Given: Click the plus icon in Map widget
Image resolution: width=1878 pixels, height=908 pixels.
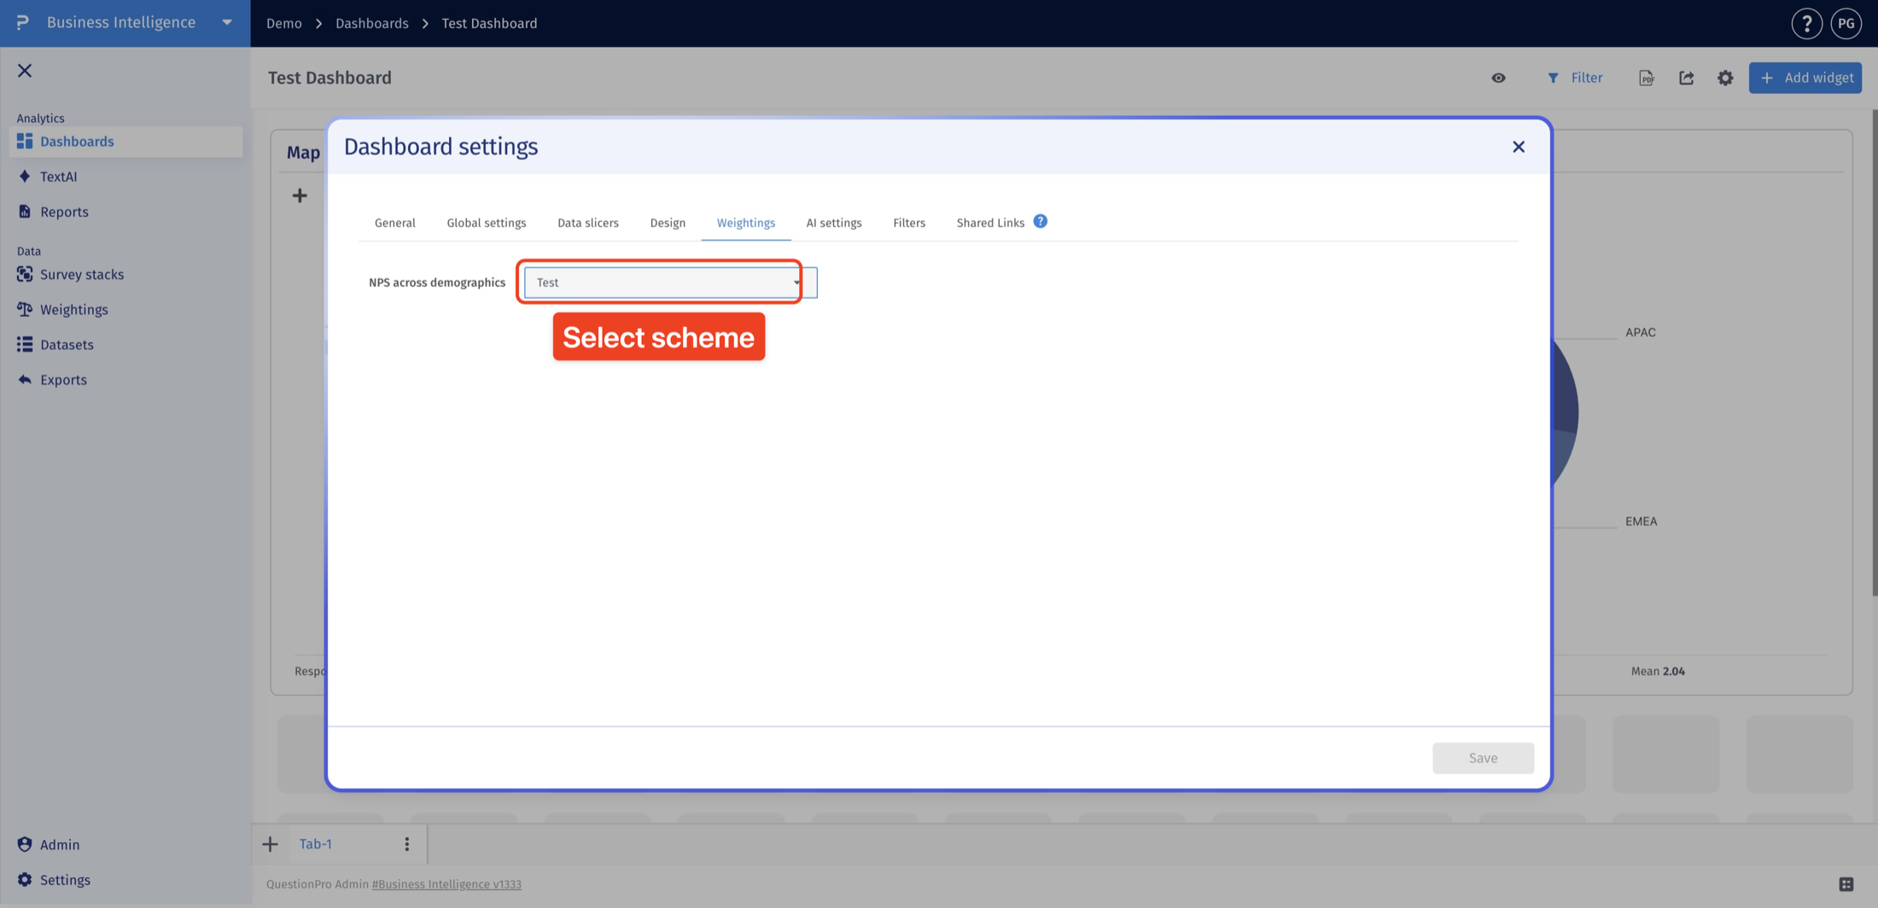Looking at the screenshot, I should [300, 195].
